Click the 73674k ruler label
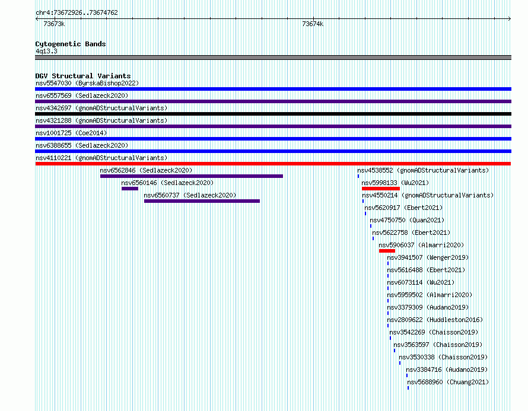Viewport: 528px width, 411px height. [x=313, y=24]
